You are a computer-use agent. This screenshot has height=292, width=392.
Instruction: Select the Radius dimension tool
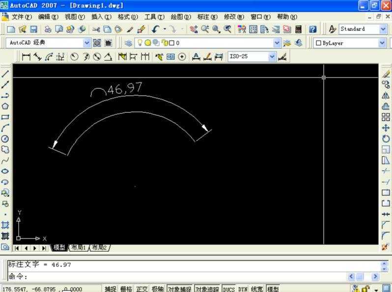point(74,57)
